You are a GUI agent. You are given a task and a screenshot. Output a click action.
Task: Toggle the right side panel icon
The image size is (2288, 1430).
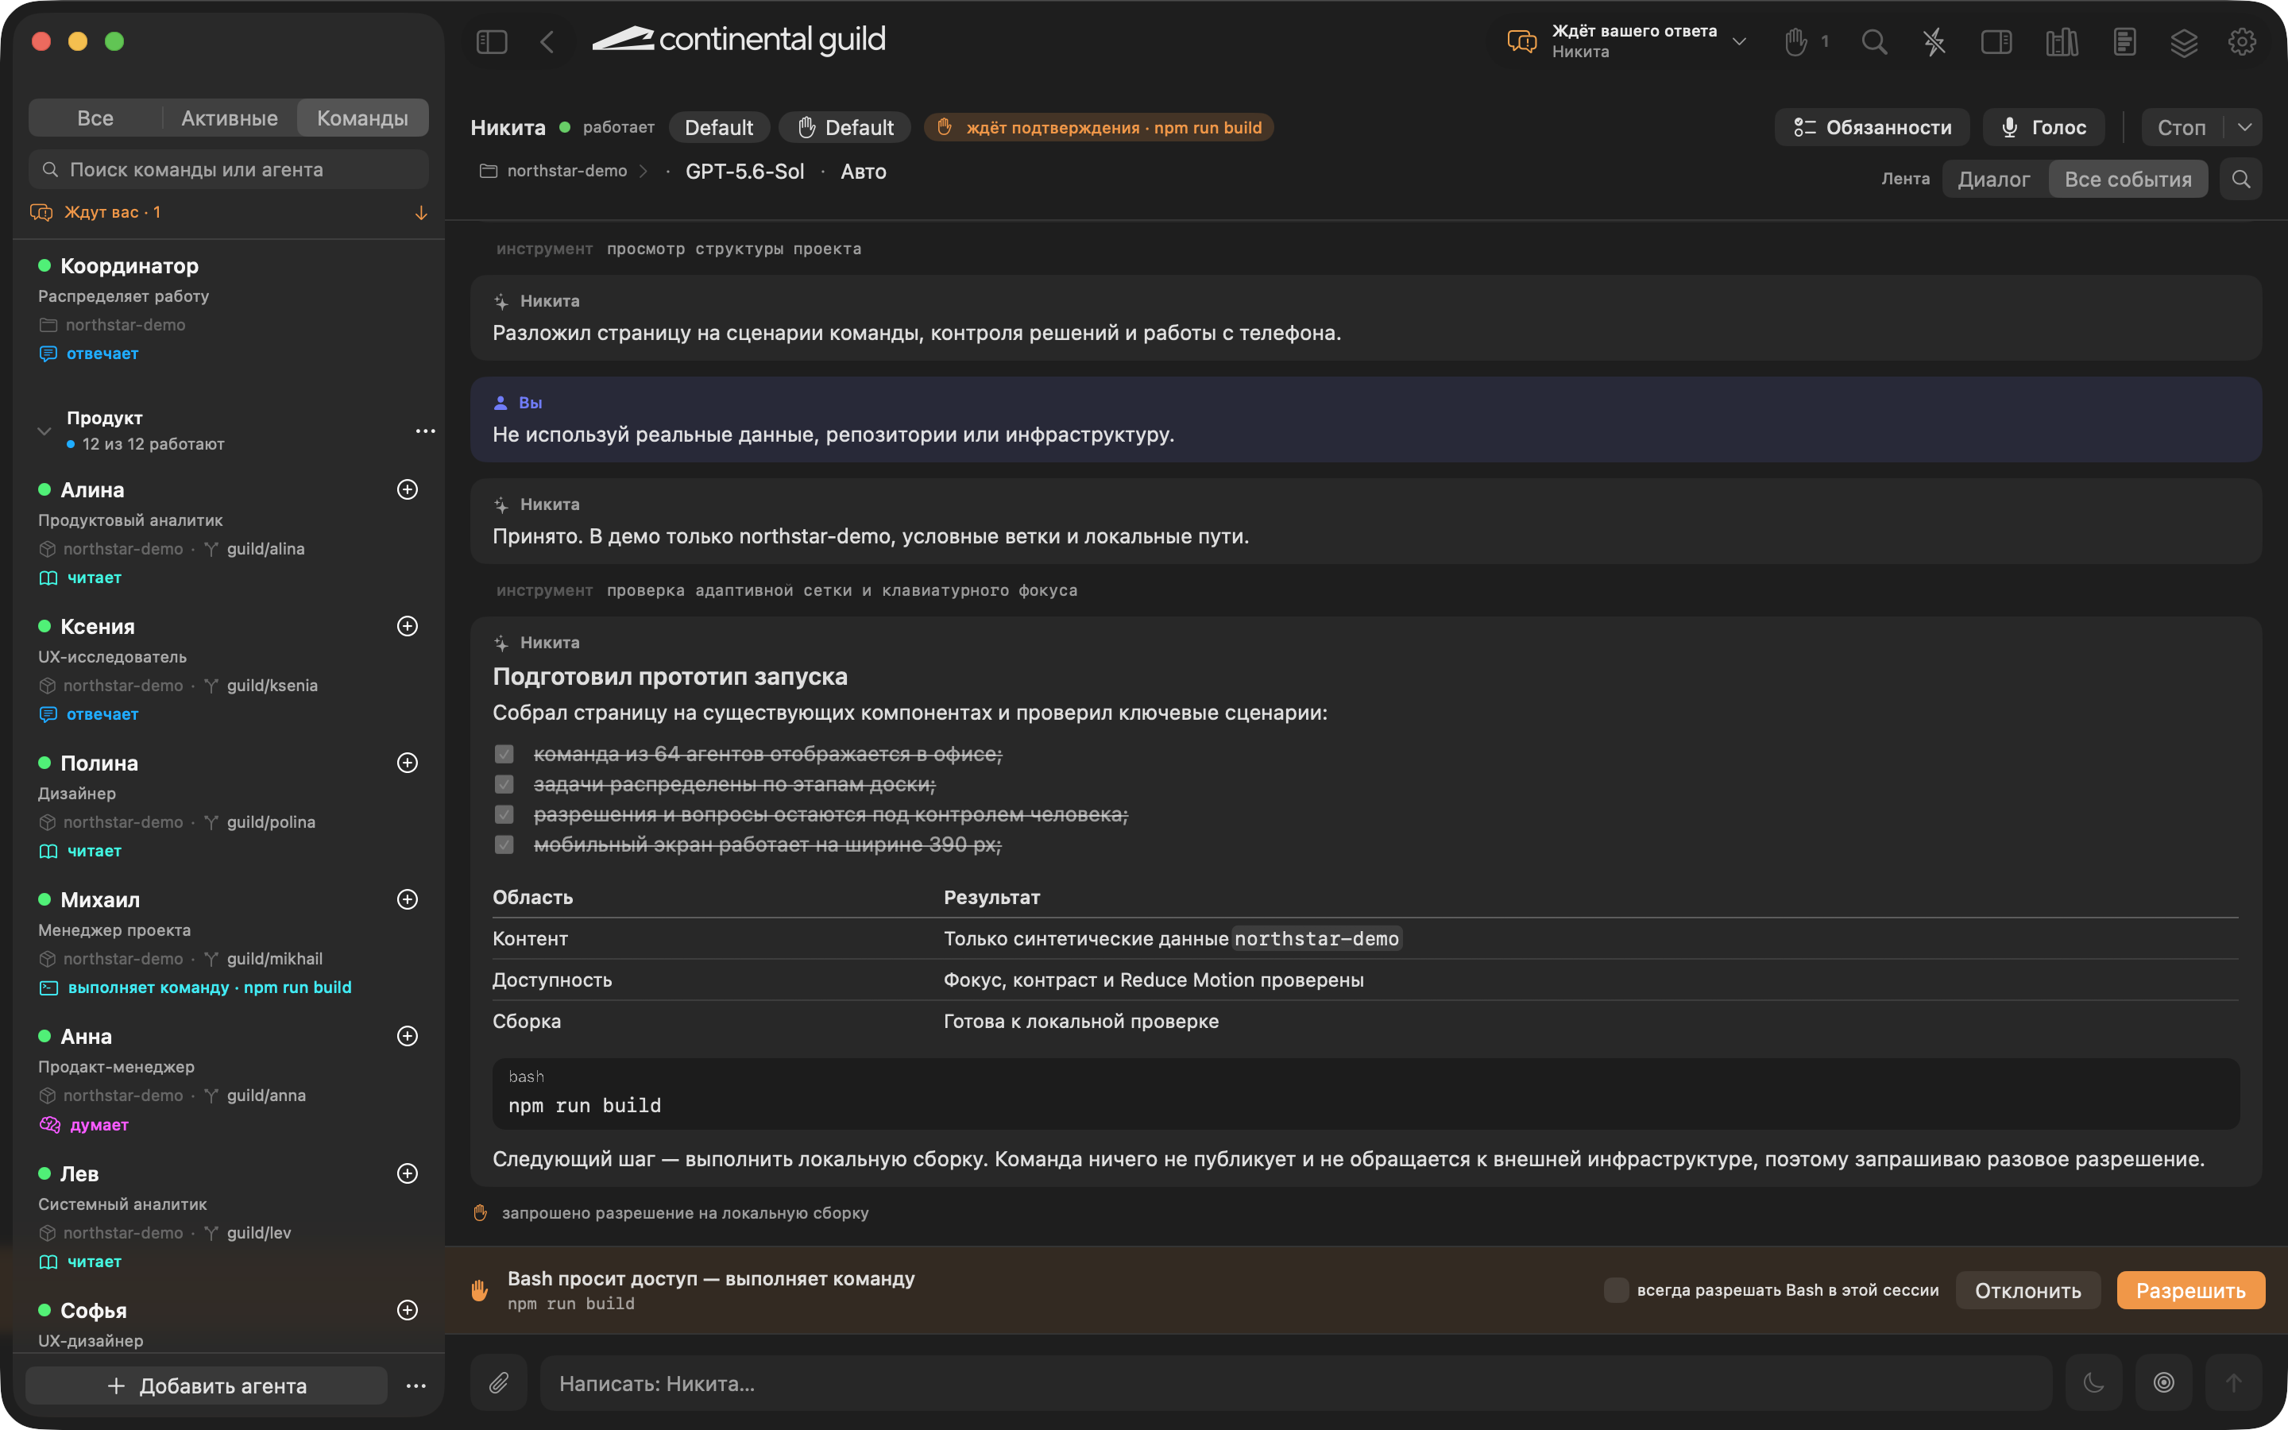1996,41
